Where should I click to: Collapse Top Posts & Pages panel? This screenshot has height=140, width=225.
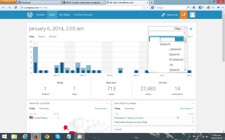[x=193, y=104]
